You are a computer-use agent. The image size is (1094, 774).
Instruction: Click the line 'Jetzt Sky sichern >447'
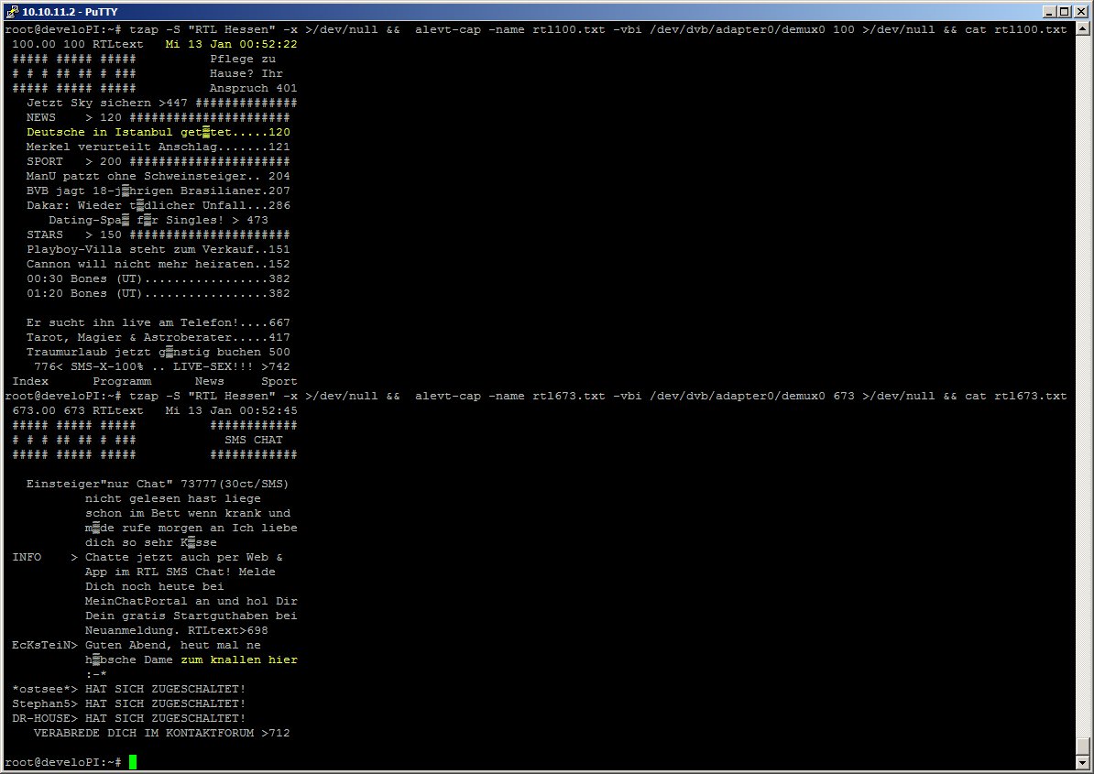[x=107, y=103]
